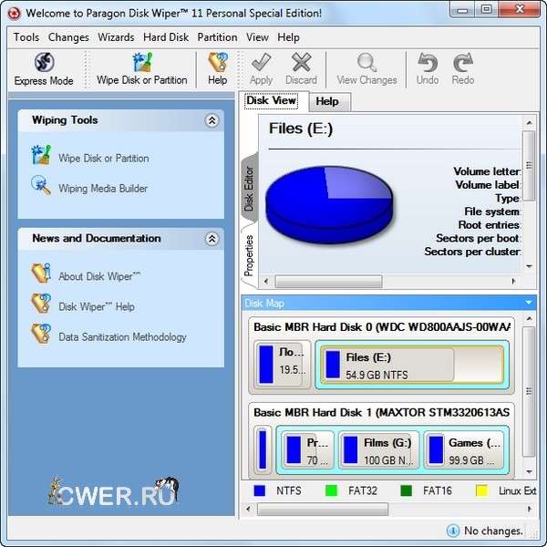Select the Files (E:) partition block

coord(412,365)
